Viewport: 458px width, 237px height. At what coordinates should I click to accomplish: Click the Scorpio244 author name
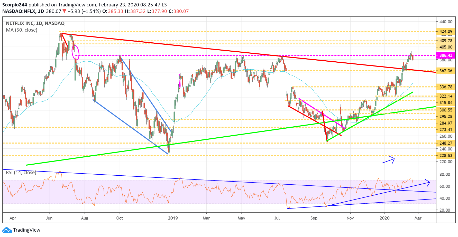pyautogui.click(x=15, y=5)
